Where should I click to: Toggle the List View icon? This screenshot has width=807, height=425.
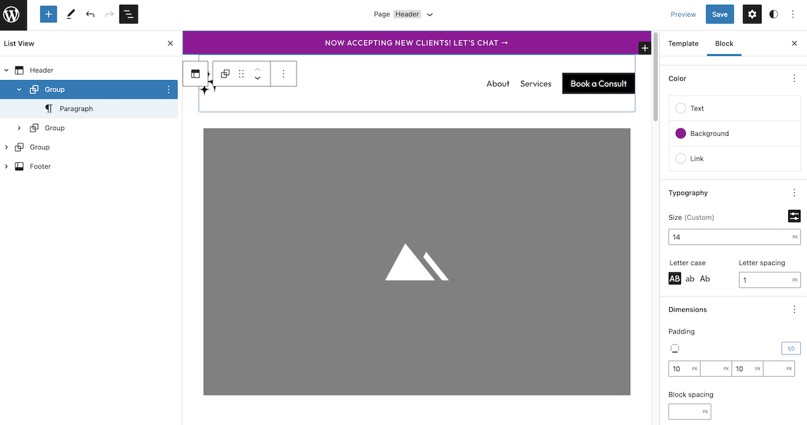[128, 14]
